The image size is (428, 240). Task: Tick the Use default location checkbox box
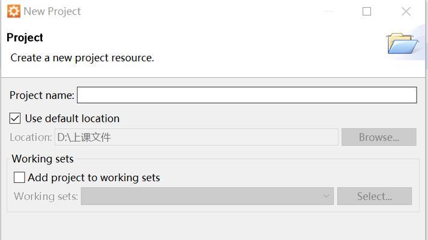pos(15,119)
